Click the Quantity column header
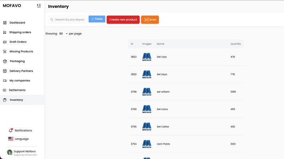The image size is (284, 159). click(236, 44)
